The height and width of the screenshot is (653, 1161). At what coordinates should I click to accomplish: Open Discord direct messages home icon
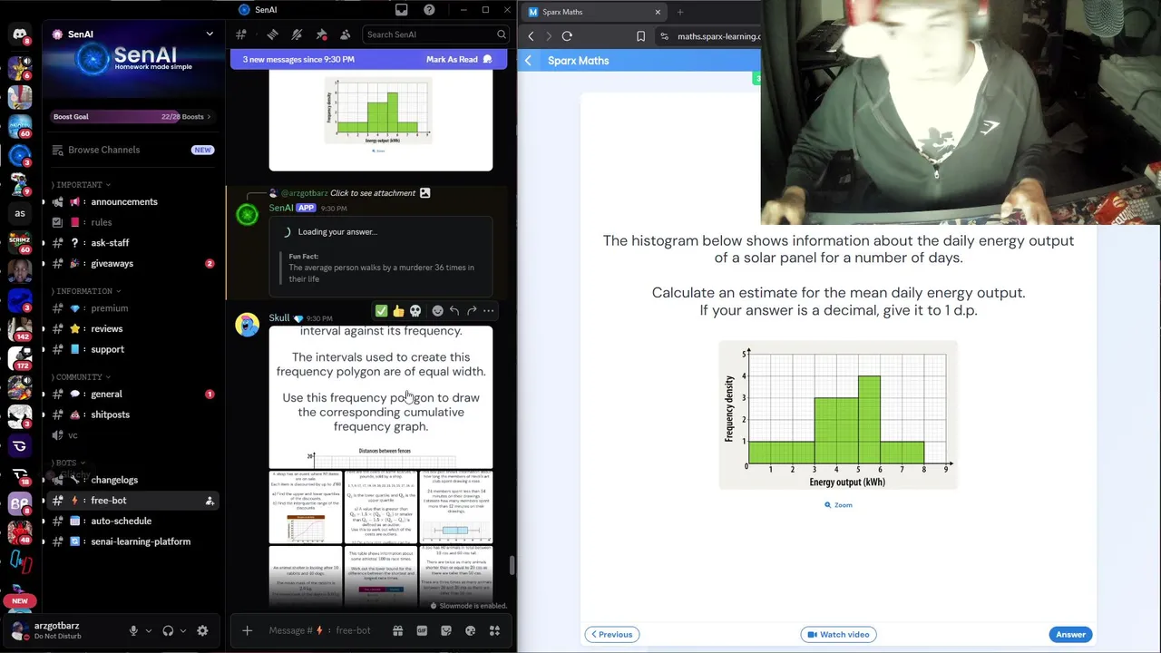tap(20, 34)
